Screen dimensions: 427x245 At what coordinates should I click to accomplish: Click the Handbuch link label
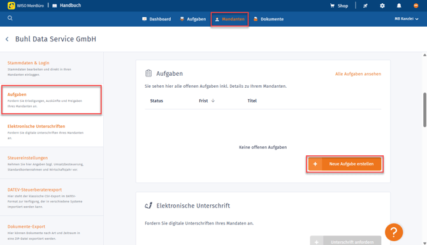[x=70, y=6]
